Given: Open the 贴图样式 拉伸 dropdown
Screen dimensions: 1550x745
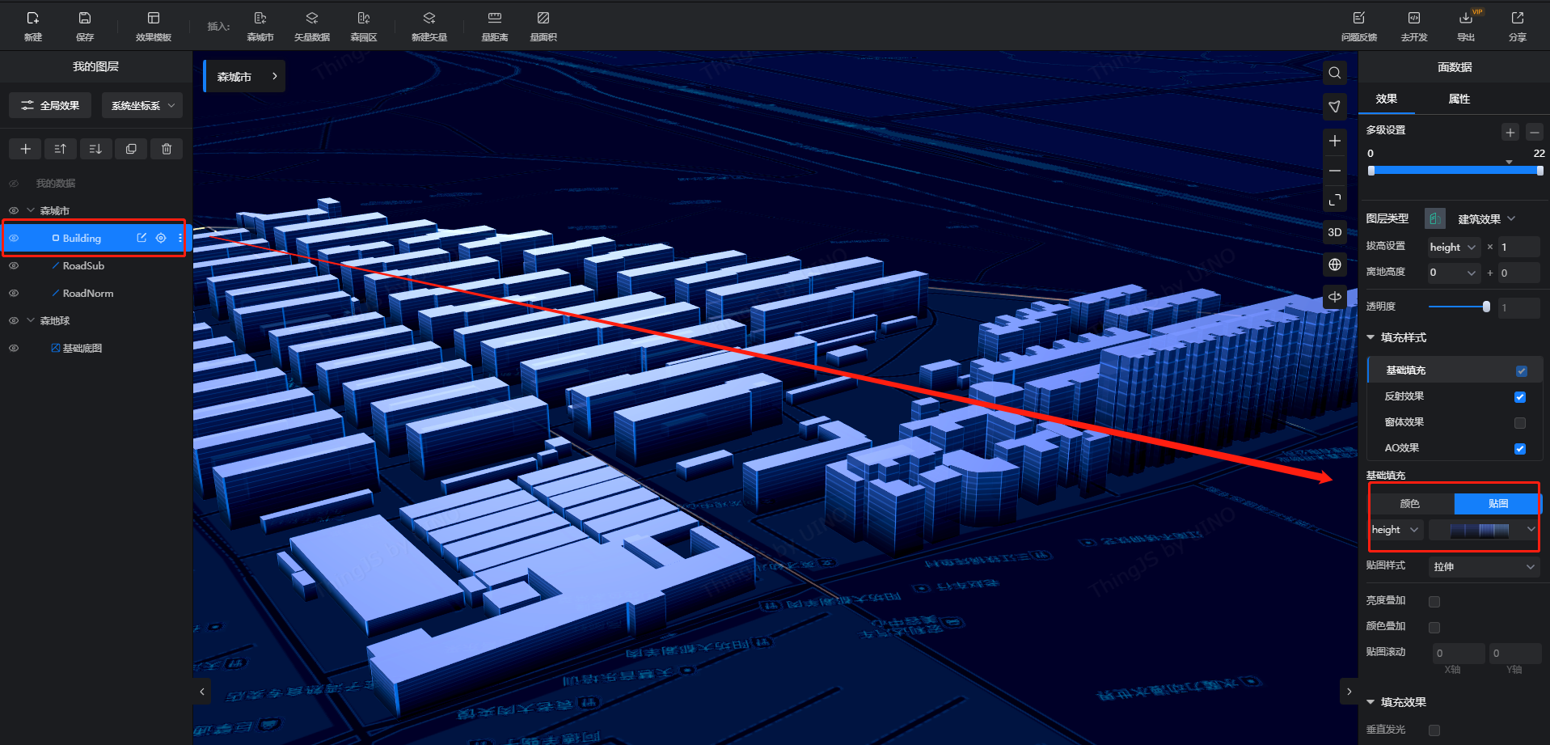Looking at the screenshot, I should point(1483,567).
